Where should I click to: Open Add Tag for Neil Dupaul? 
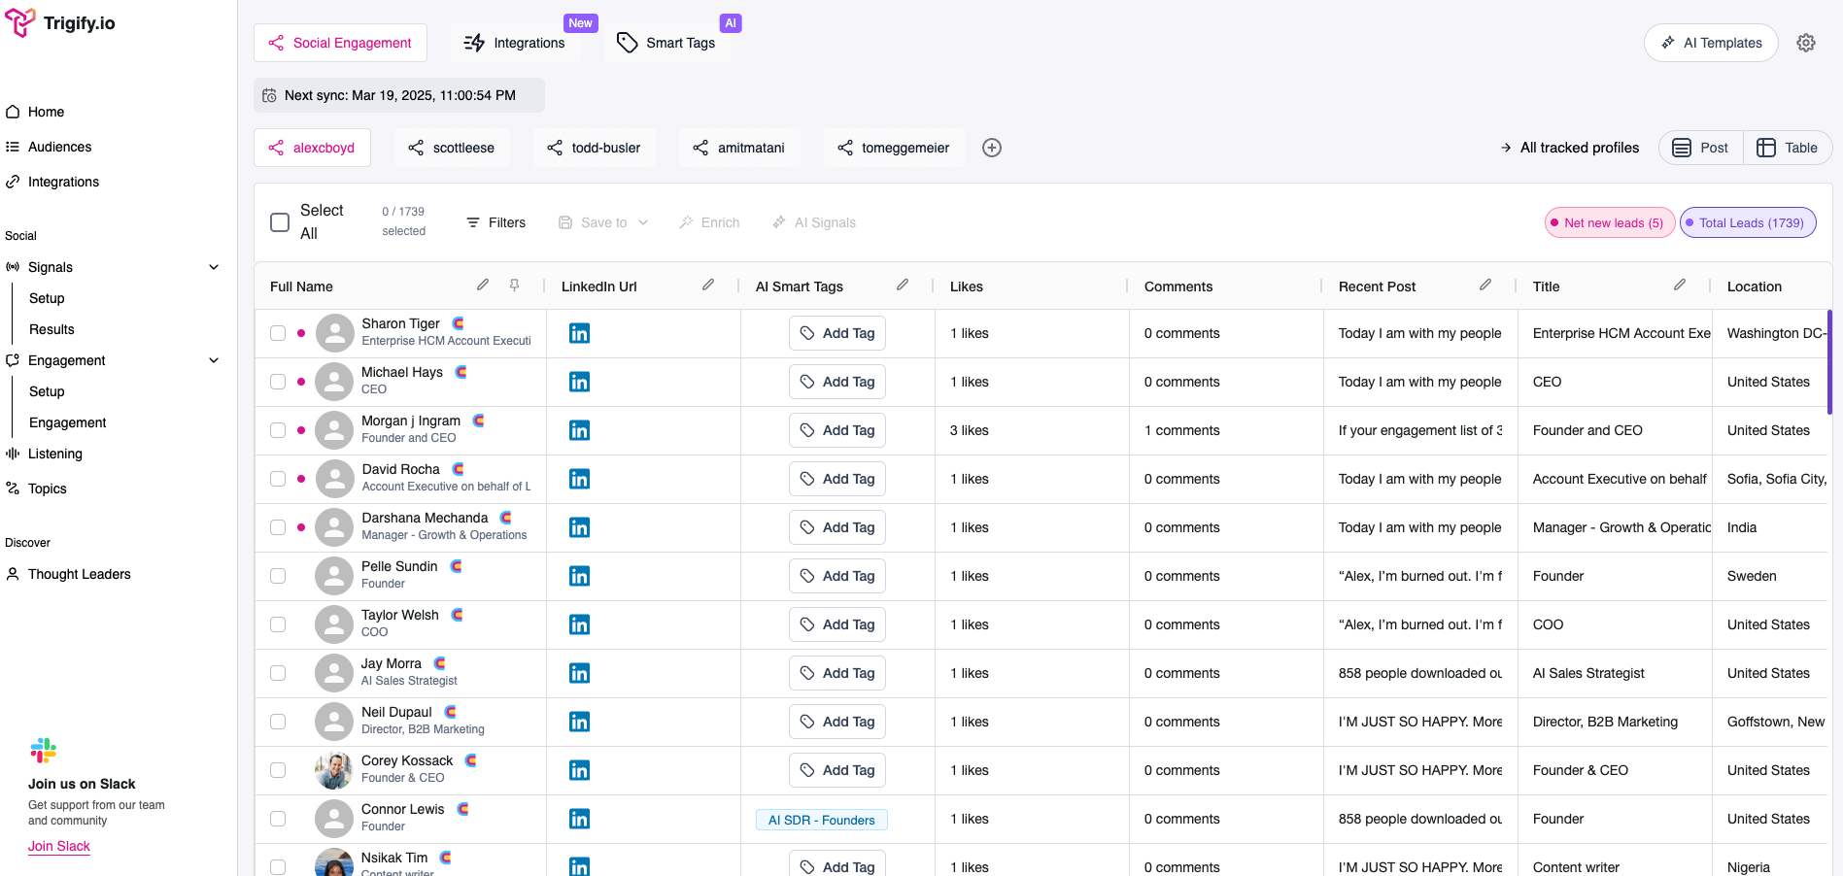(837, 722)
